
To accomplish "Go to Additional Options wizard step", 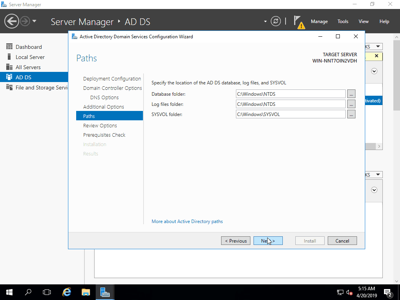I will click(x=104, y=107).
